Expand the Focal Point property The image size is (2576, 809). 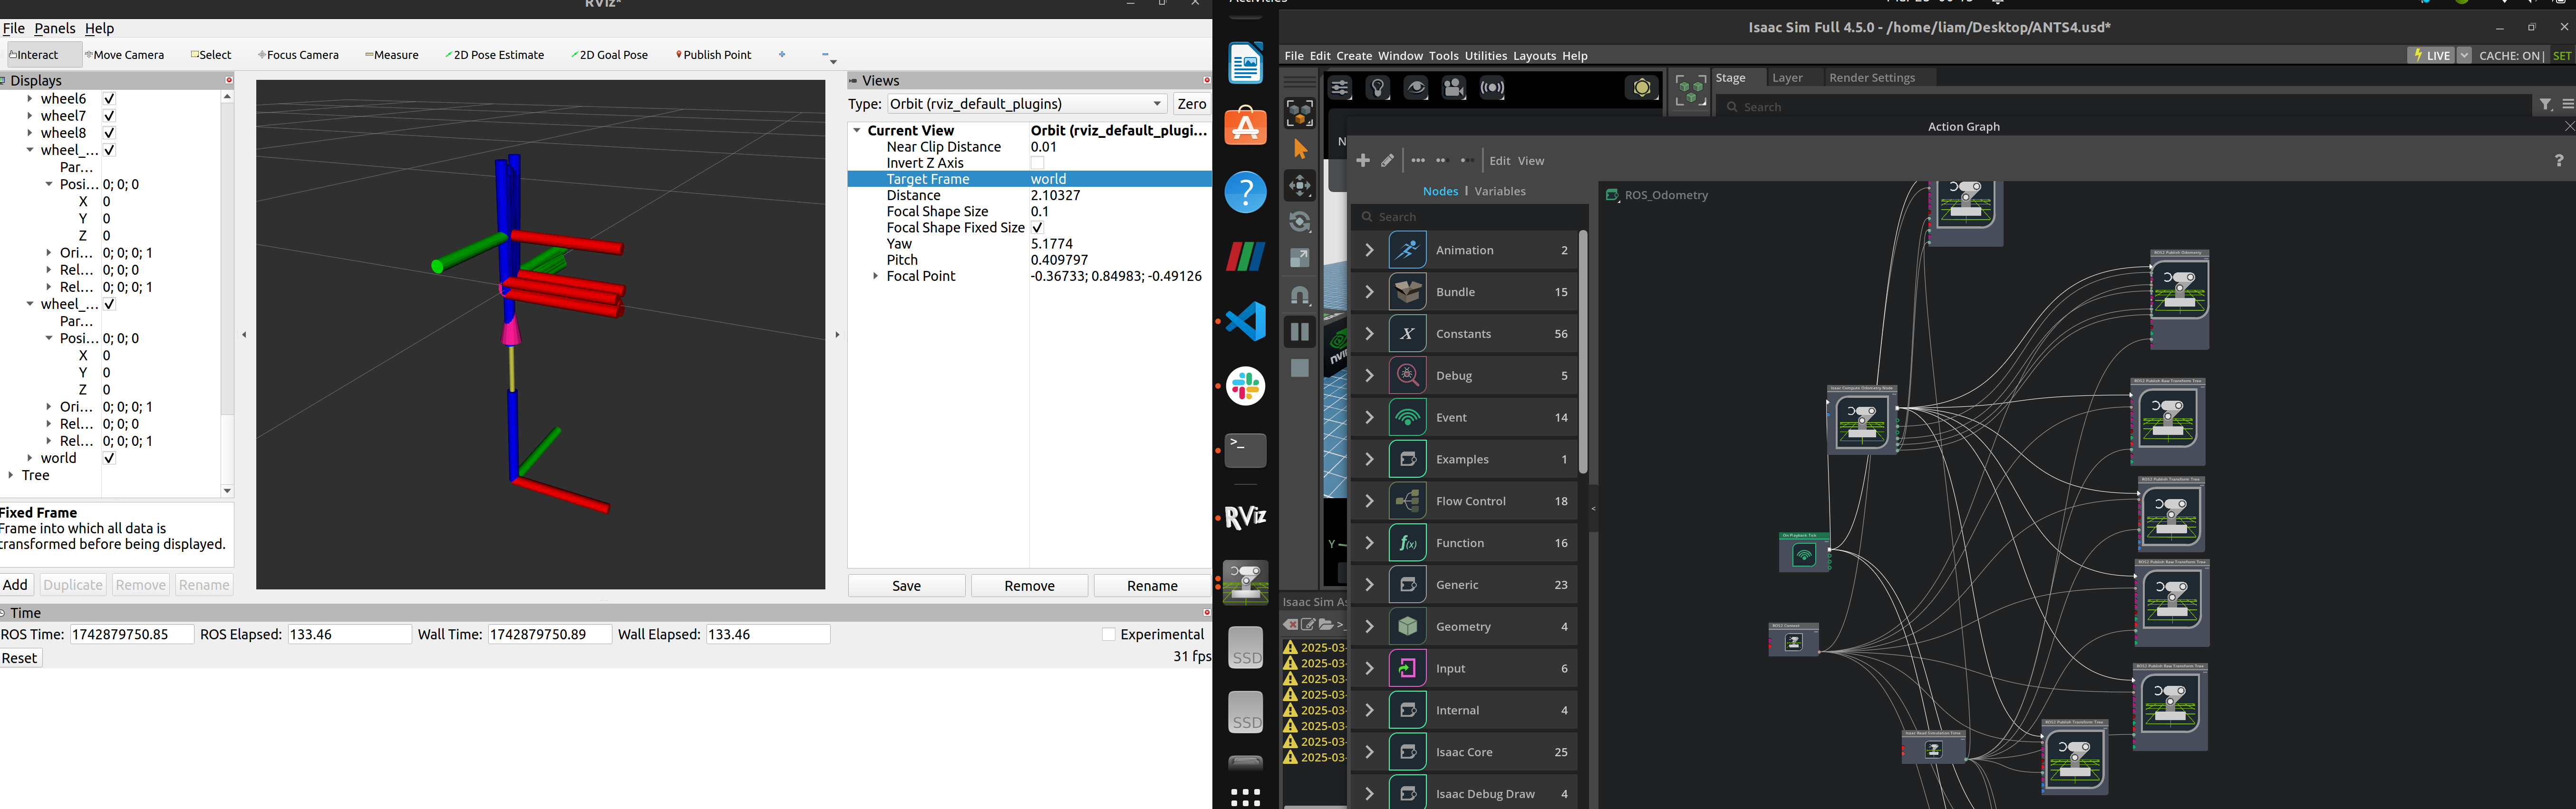876,277
